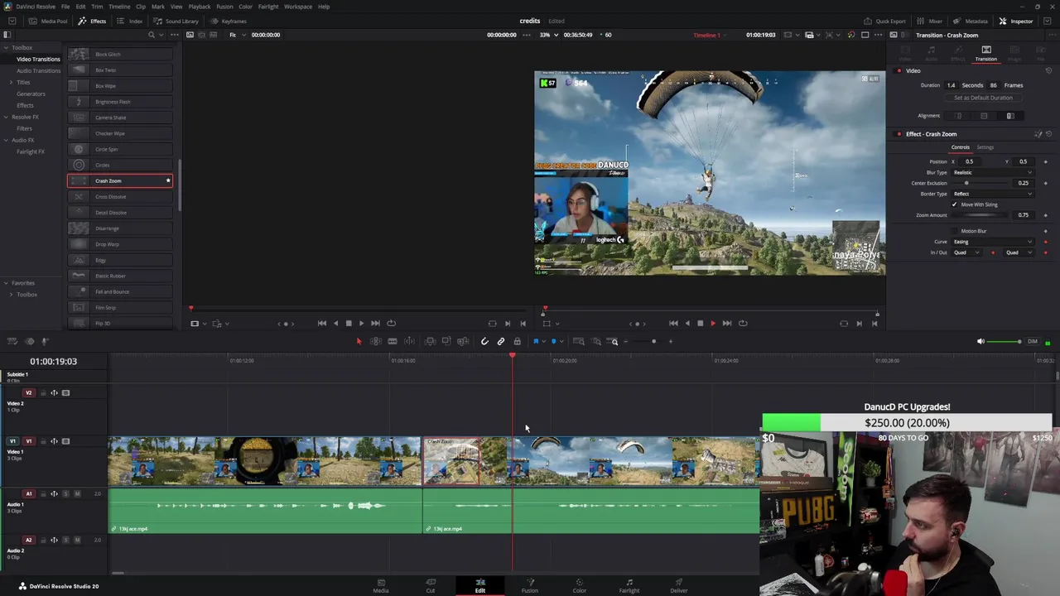Open the Mixer panel
1060x596 pixels.
(x=931, y=21)
